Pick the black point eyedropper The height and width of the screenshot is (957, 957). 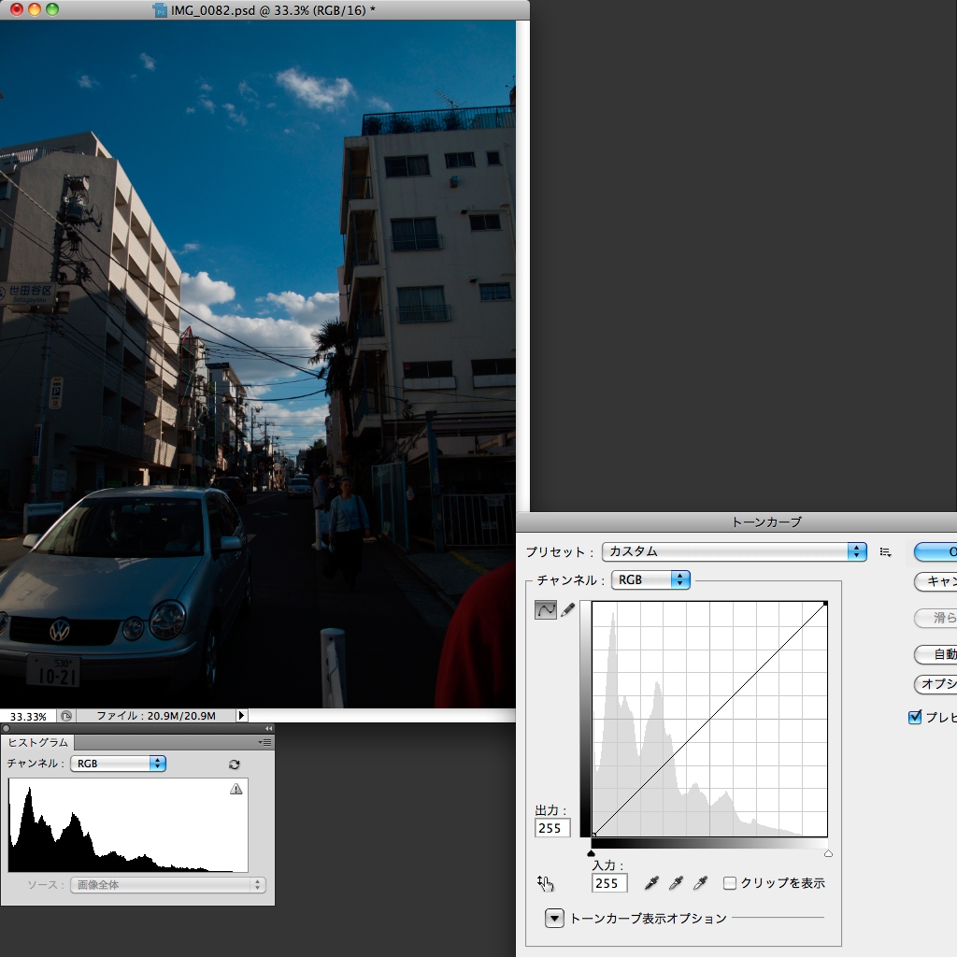click(651, 882)
